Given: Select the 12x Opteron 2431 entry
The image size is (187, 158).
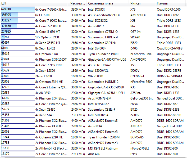Looking at the screenshot, I should click(47, 37).
